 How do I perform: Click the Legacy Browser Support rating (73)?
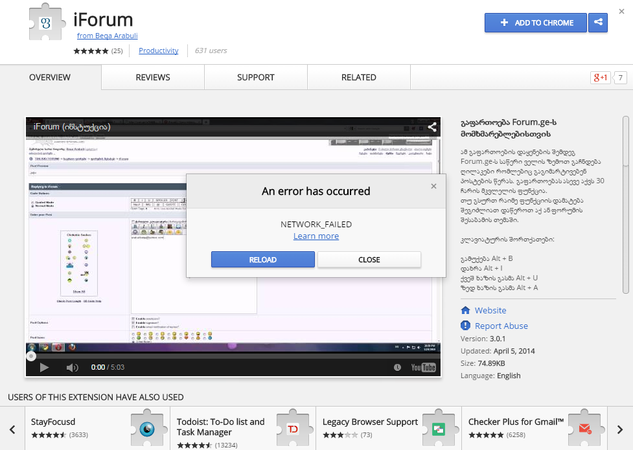(347, 435)
